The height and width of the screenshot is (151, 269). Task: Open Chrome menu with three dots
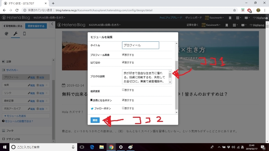point(265,10)
